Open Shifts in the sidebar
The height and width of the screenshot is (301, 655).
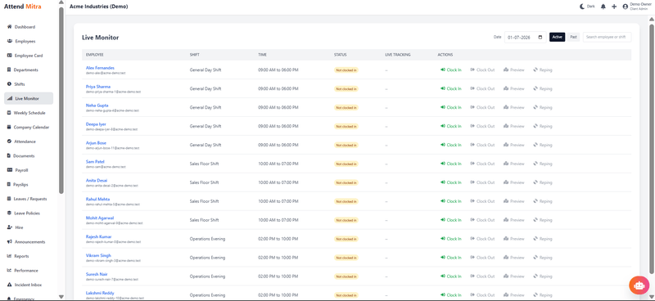[16, 84]
